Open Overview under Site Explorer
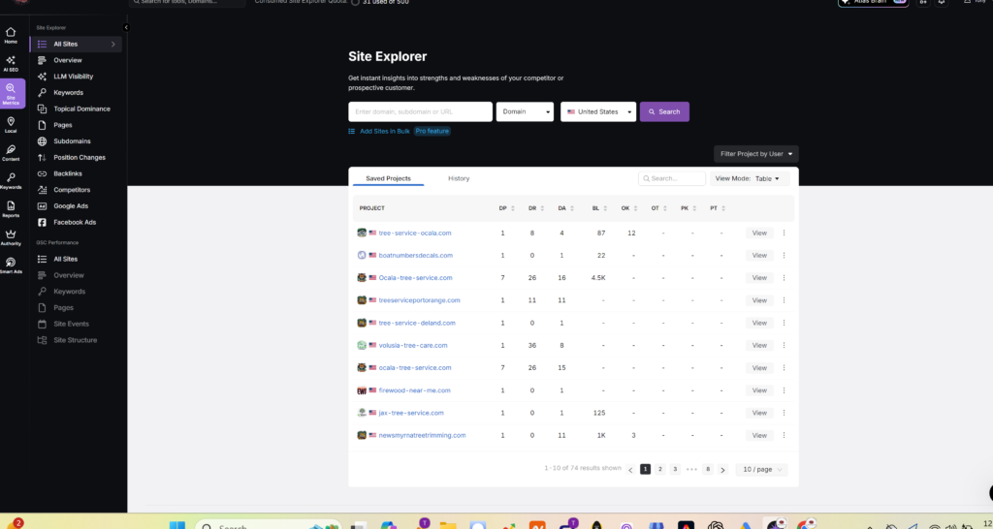This screenshot has width=993, height=529. 68,60
